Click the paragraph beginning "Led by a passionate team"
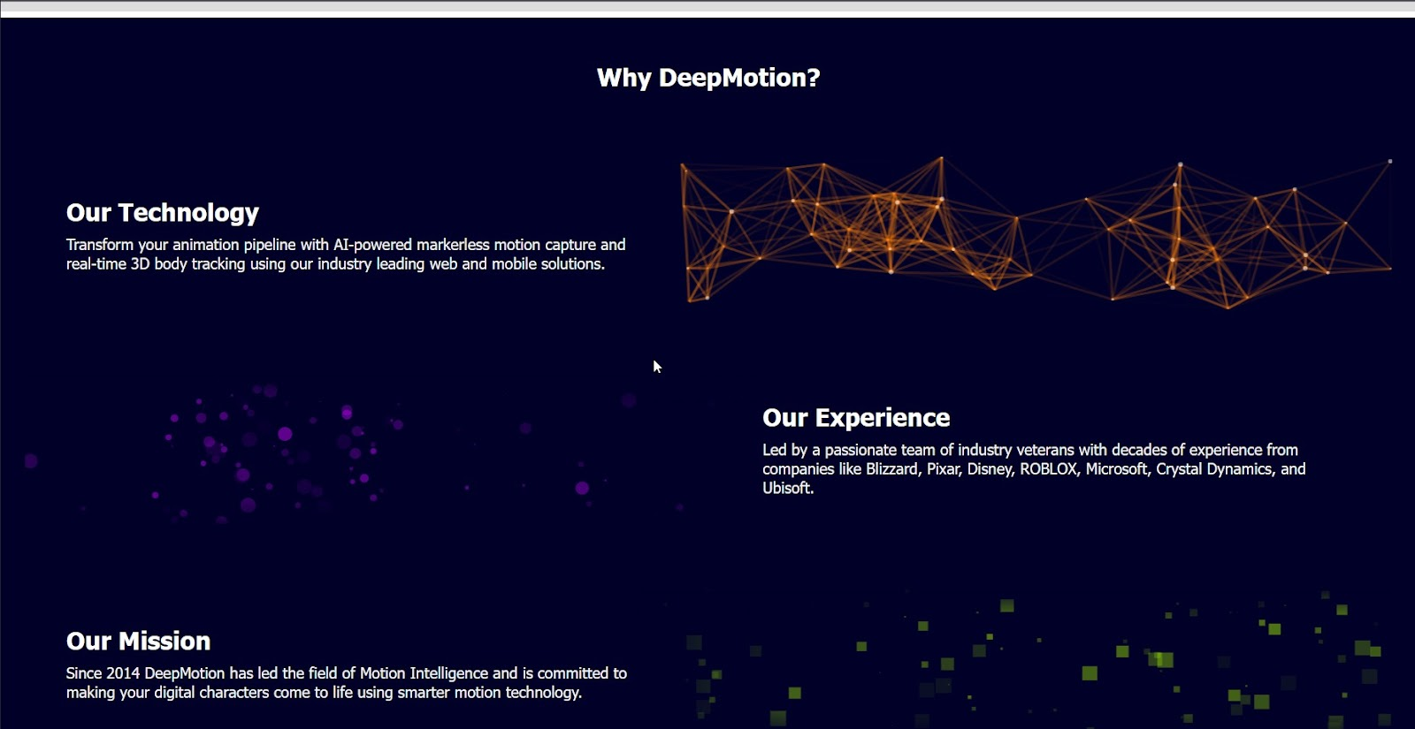This screenshot has height=729, width=1415. click(1034, 468)
